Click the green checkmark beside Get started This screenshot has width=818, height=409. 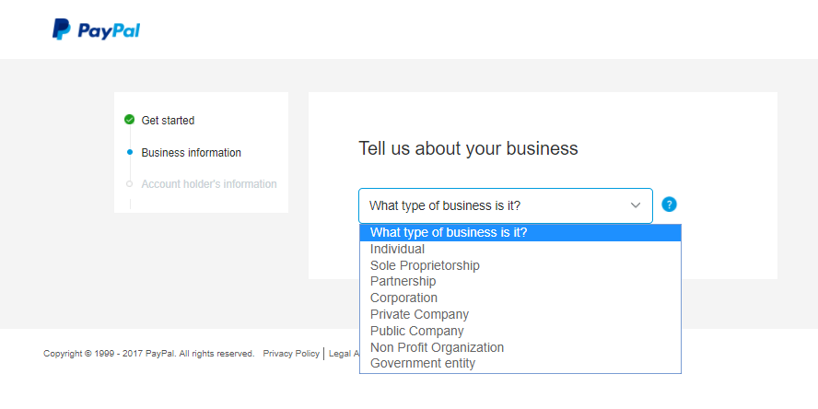pyautogui.click(x=129, y=120)
